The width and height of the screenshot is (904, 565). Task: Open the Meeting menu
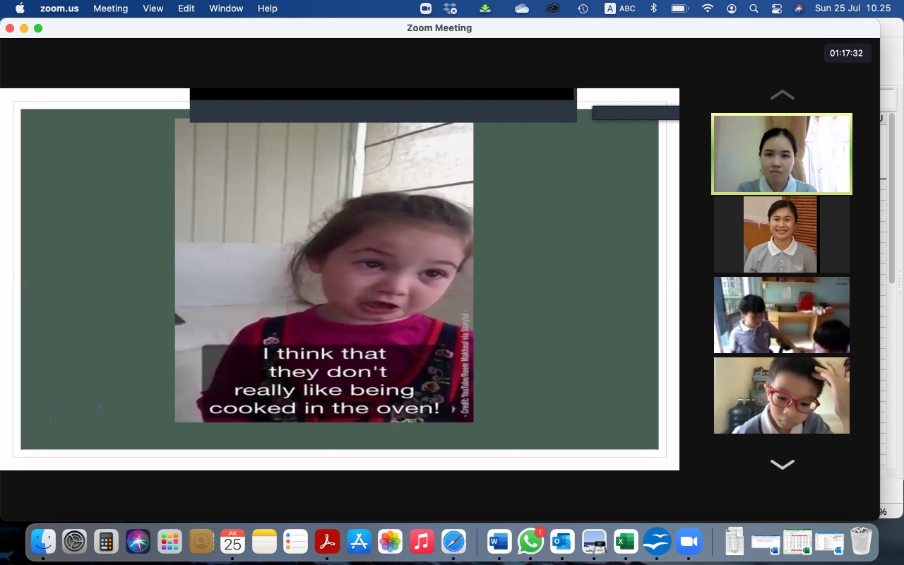point(111,8)
